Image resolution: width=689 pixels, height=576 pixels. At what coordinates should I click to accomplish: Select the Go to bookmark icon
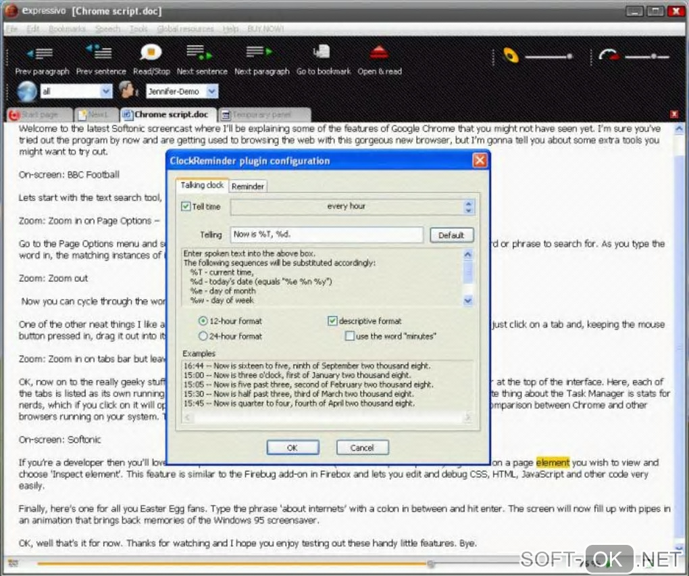[x=322, y=52]
